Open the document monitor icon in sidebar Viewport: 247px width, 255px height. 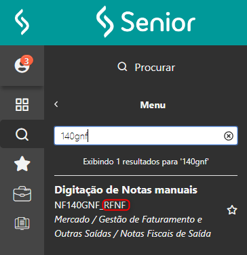22,224
